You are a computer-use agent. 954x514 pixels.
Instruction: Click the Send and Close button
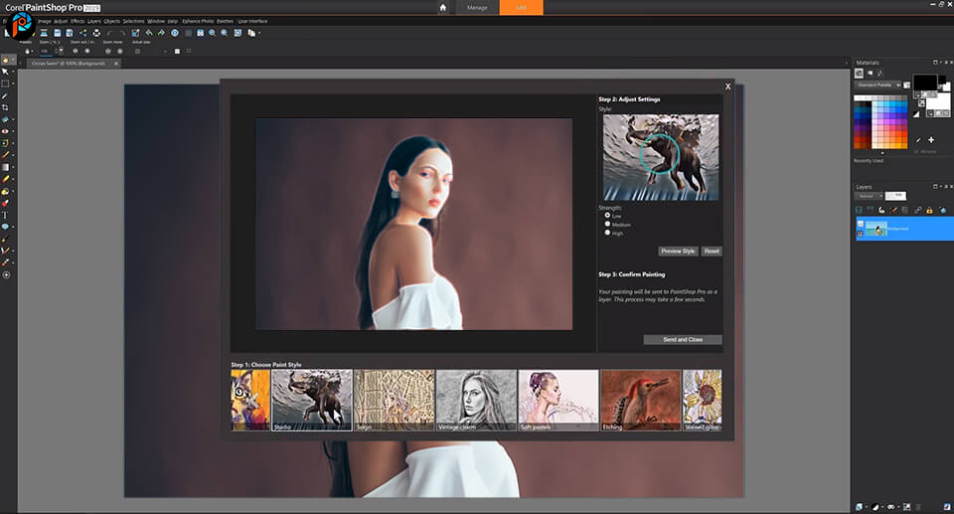pyautogui.click(x=683, y=339)
